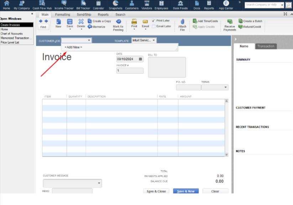
Task: Open the Terms dropdown
Action: (225, 87)
